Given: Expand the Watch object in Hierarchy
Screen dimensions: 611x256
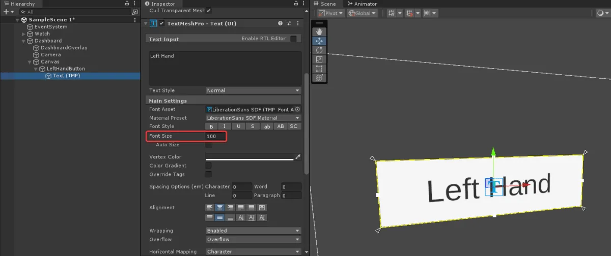Looking at the screenshot, I should (23, 34).
